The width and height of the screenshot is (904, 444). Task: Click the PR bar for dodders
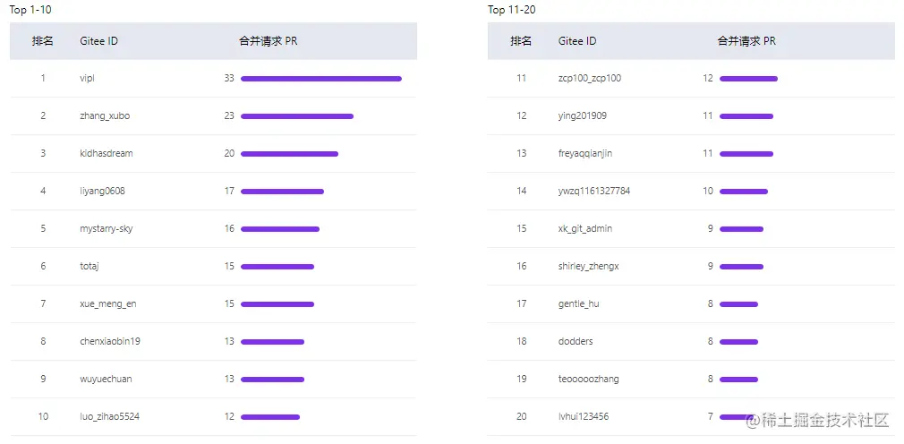(x=738, y=341)
